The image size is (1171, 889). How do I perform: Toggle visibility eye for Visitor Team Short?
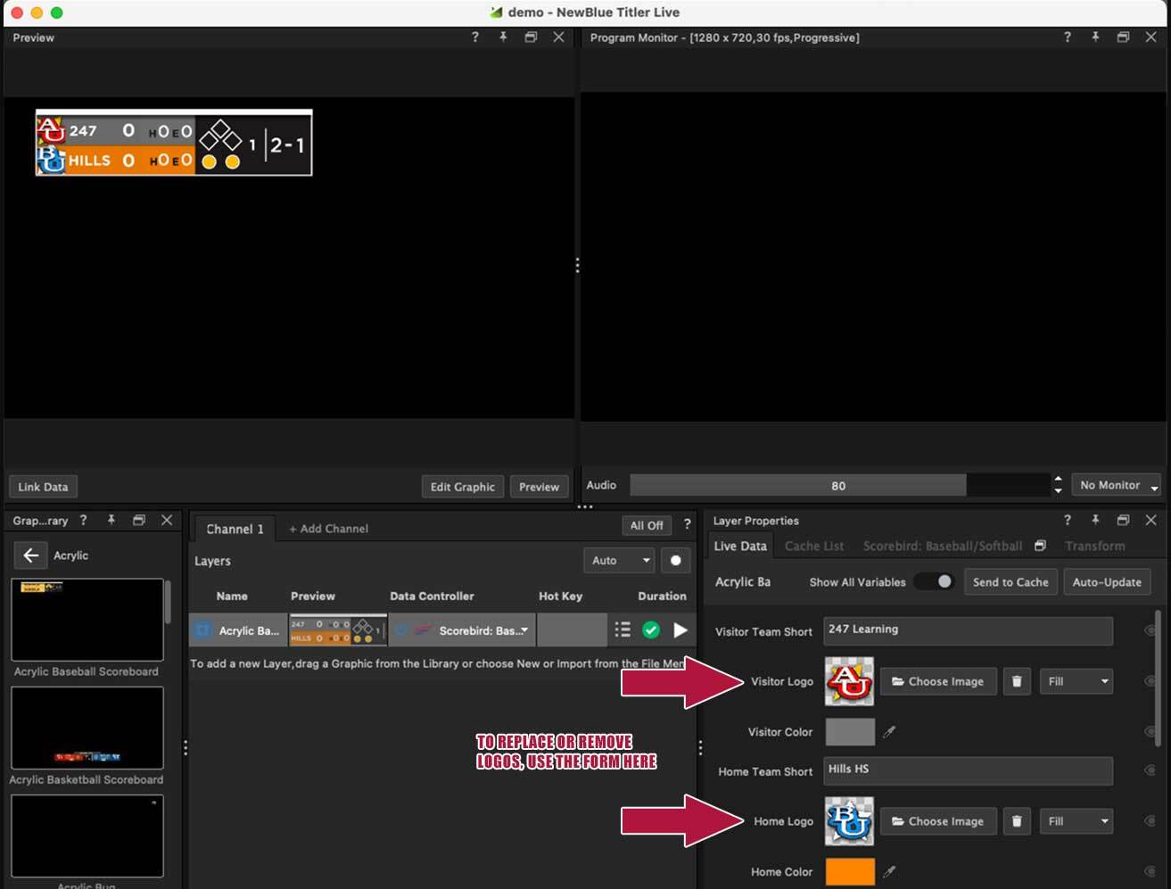point(1150,630)
